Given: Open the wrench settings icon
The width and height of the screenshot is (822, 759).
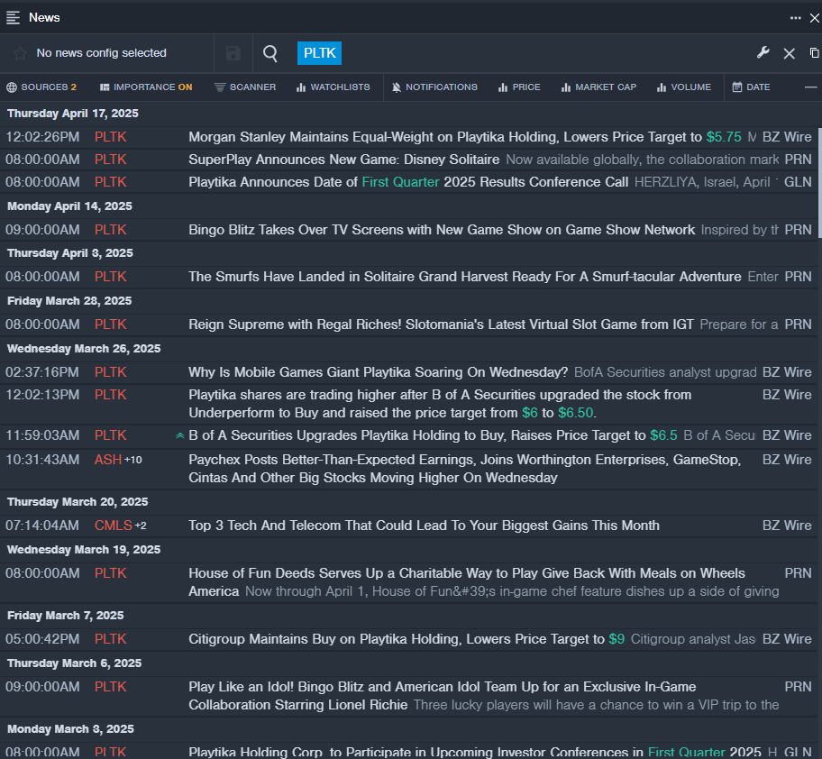Looking at the screenshot, I should [x=763, y=52].
